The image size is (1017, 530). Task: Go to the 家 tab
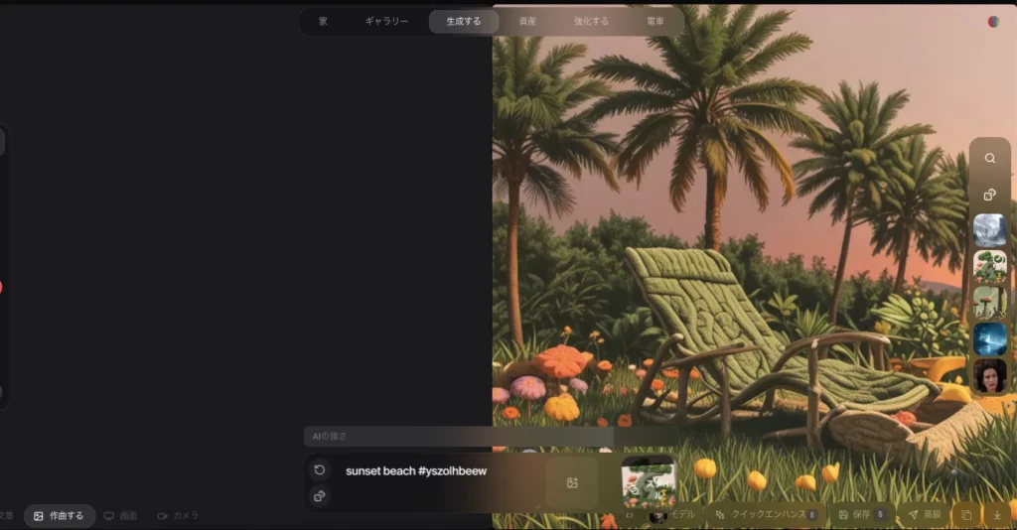(x=323, y=21)
